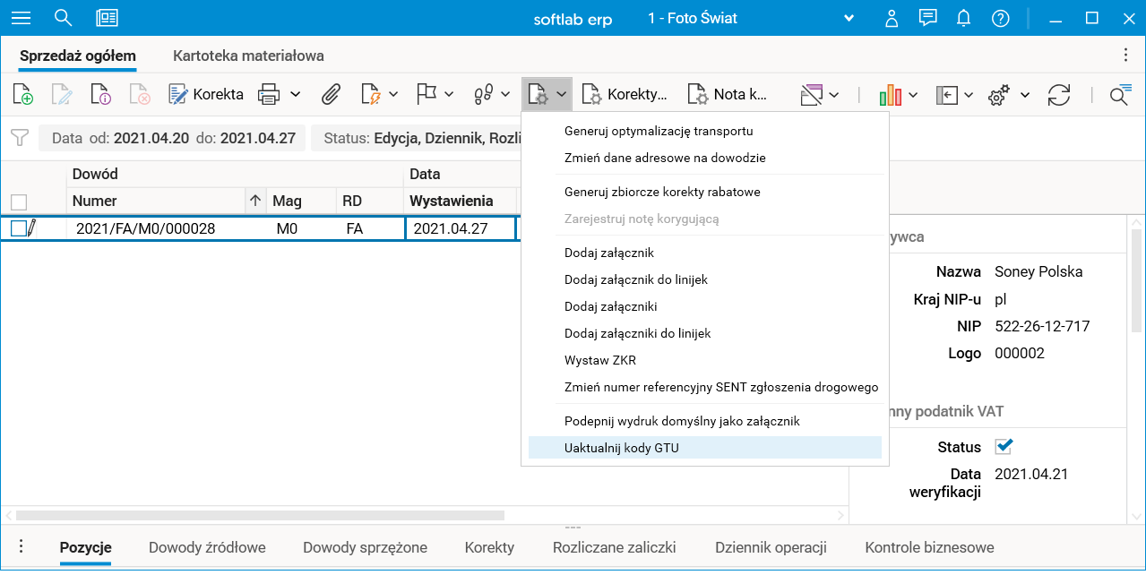Click the refresh icon in toolbar

pyautogui.click(x=1059, y=95)
